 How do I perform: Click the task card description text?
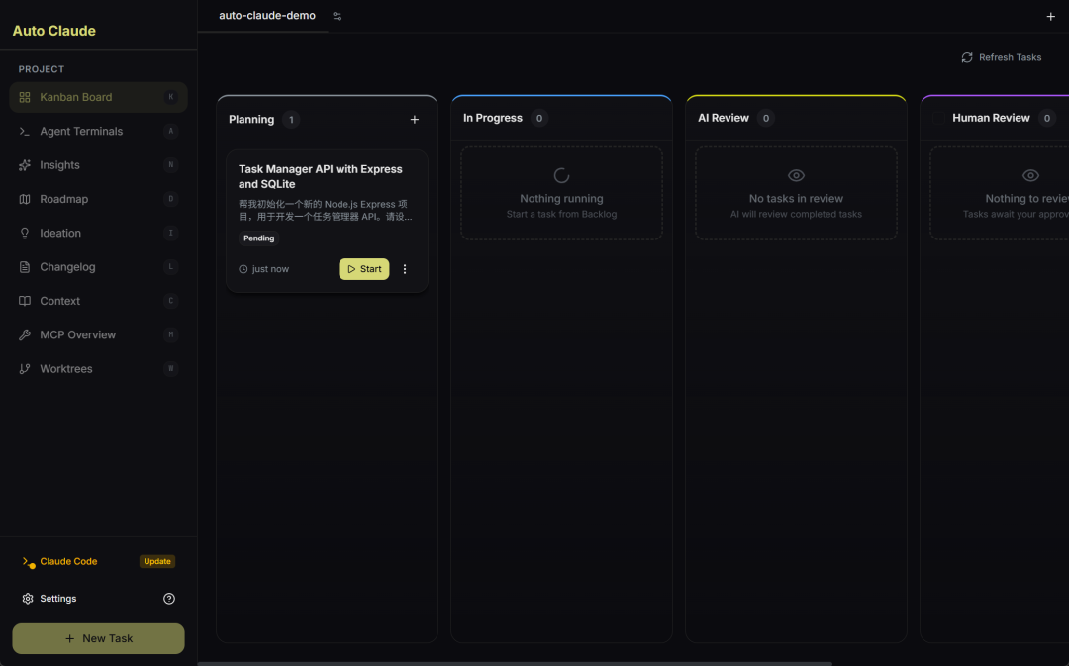326,210
